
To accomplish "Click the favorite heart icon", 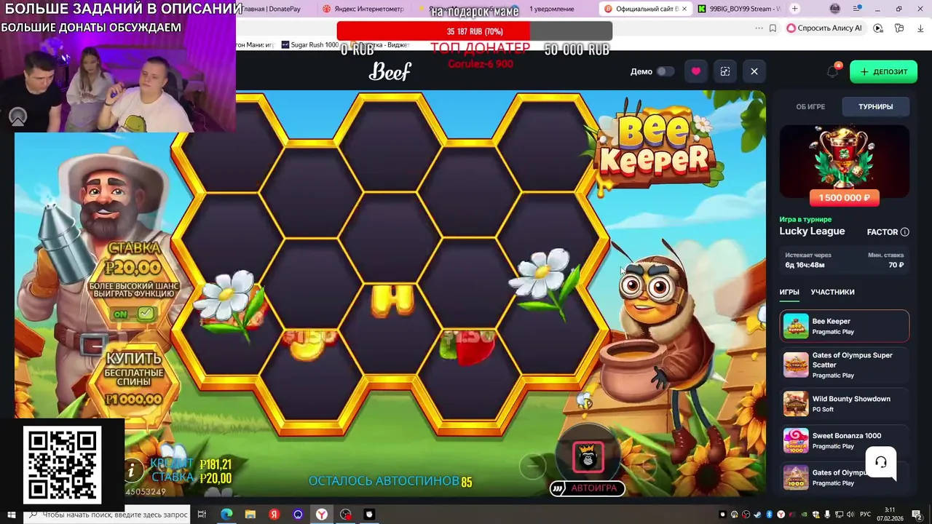I will [x=696, y=71].
